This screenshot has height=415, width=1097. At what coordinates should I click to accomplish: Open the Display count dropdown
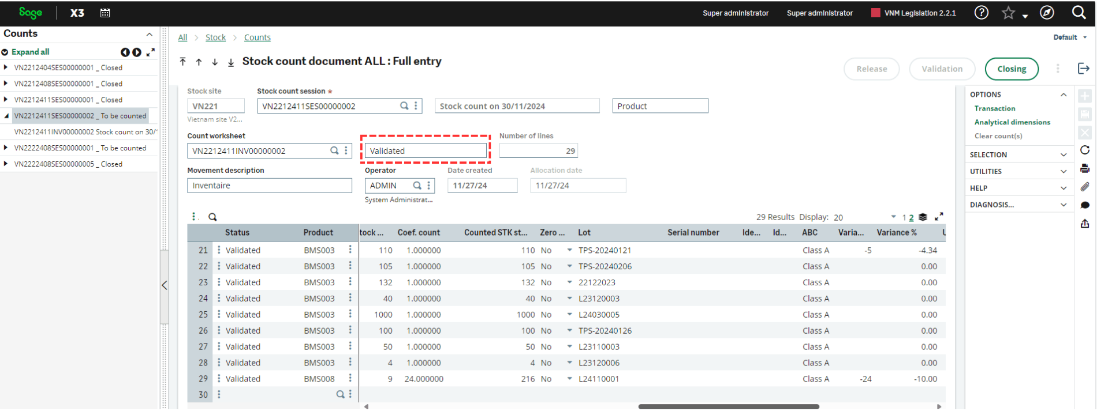click(x=893, y=217)
